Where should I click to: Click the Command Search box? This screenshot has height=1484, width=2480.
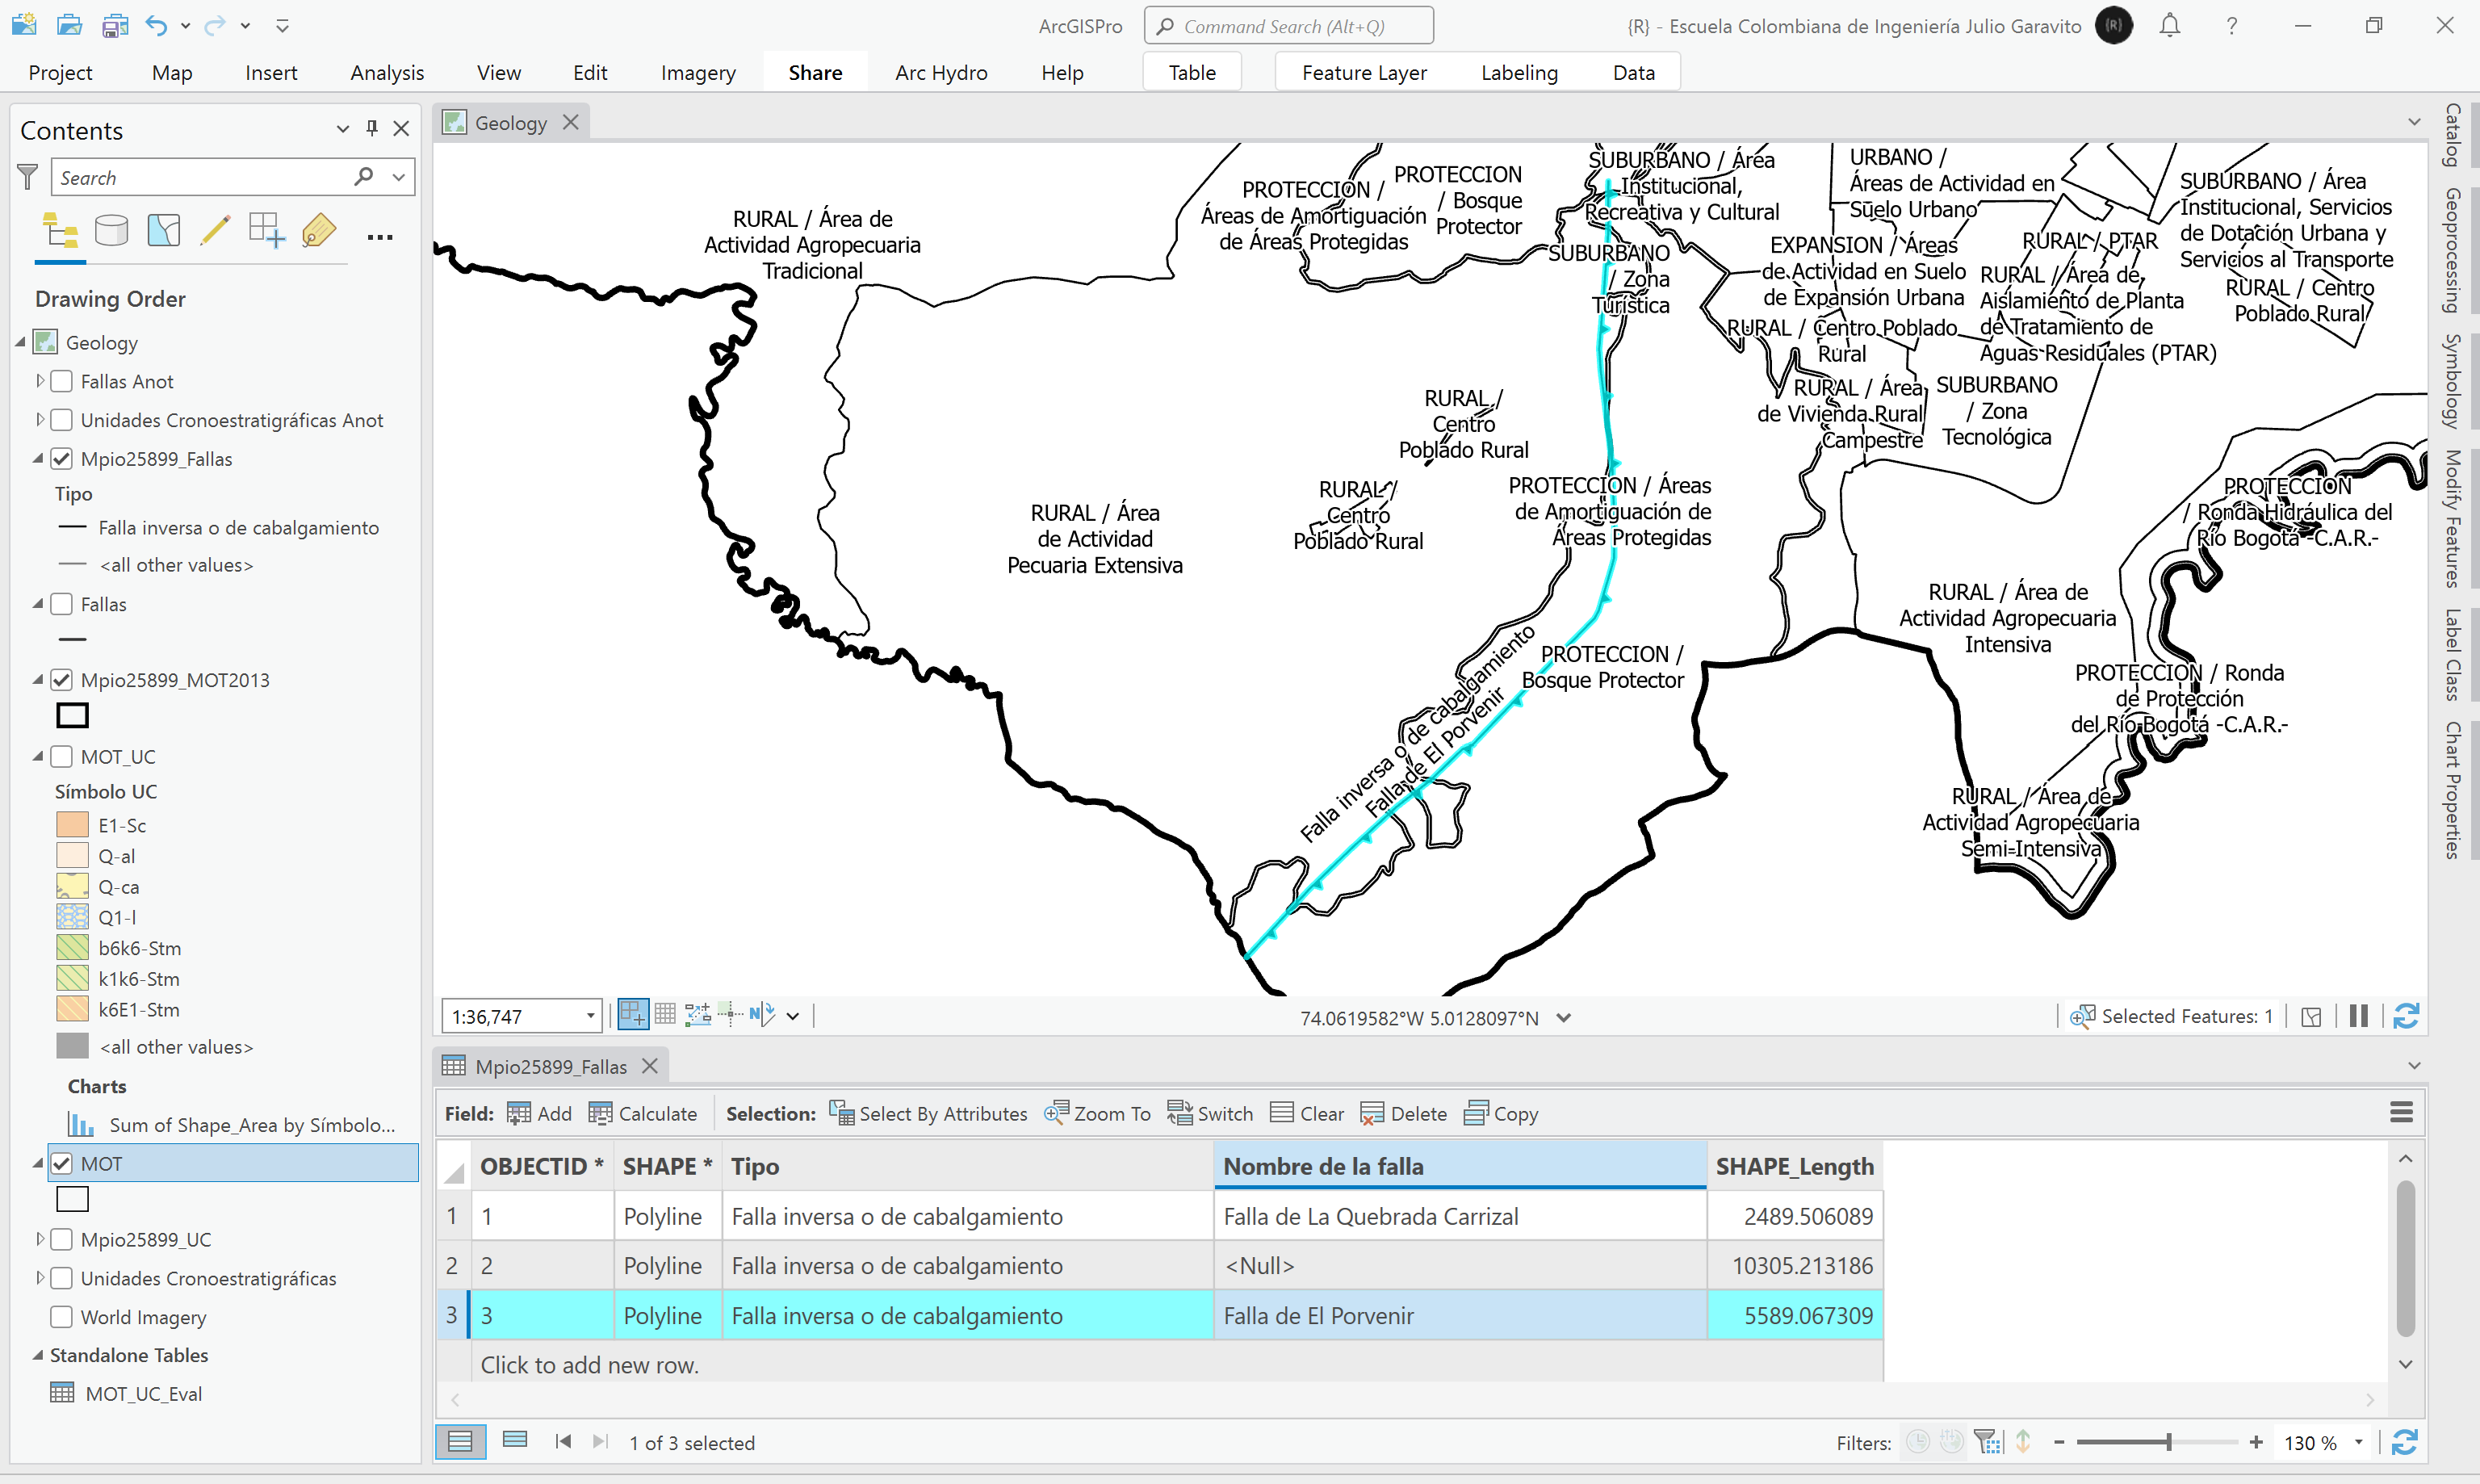pos(1288,26)
